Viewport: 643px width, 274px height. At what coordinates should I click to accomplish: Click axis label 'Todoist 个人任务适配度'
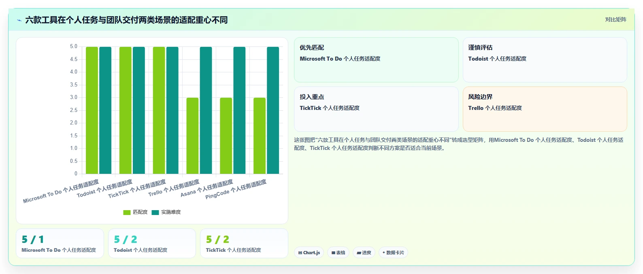104,189
